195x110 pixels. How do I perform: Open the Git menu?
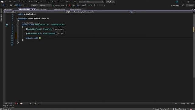(x=19, y=2)
